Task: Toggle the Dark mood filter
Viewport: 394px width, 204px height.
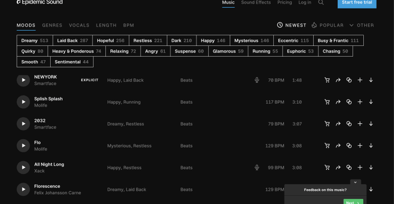Action: pyautogui.click(x=182, y=41)
